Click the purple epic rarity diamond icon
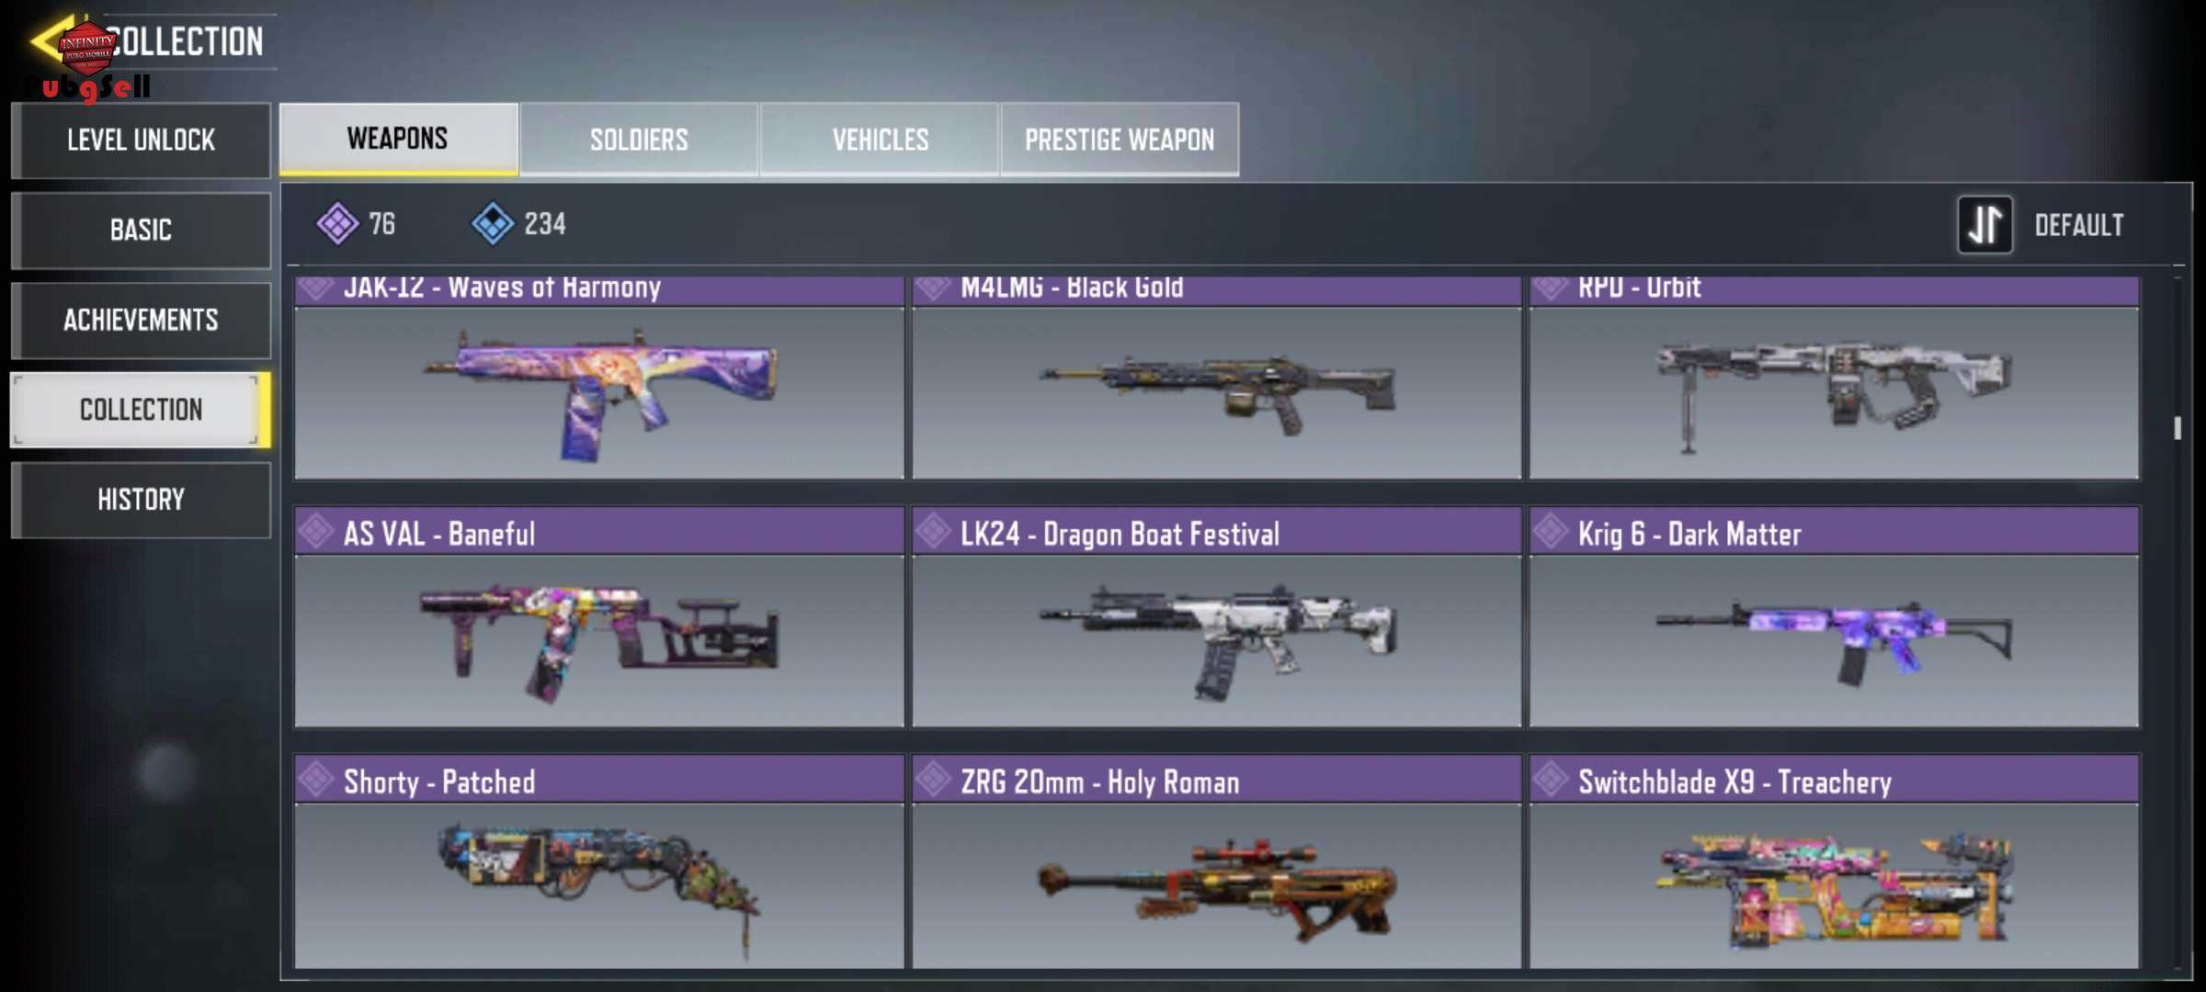Viewport: 2206px width, 992px height. pos(337,223)
